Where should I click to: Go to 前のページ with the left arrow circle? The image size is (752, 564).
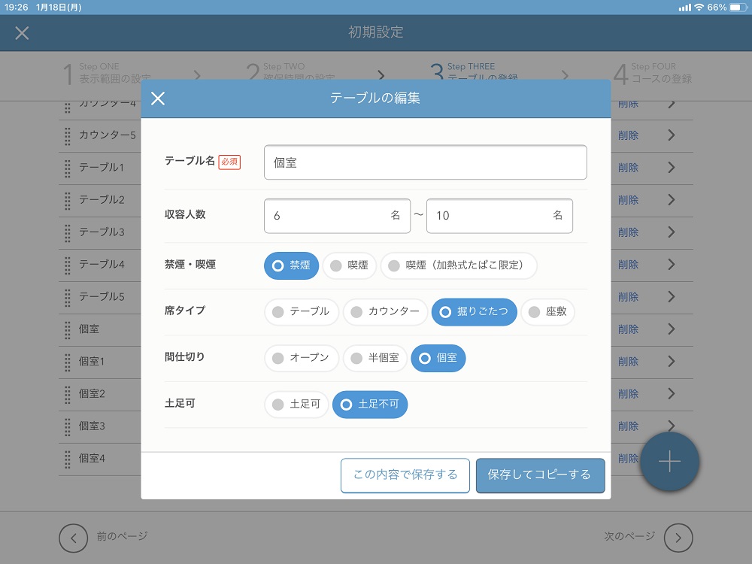tap(73, 538)
